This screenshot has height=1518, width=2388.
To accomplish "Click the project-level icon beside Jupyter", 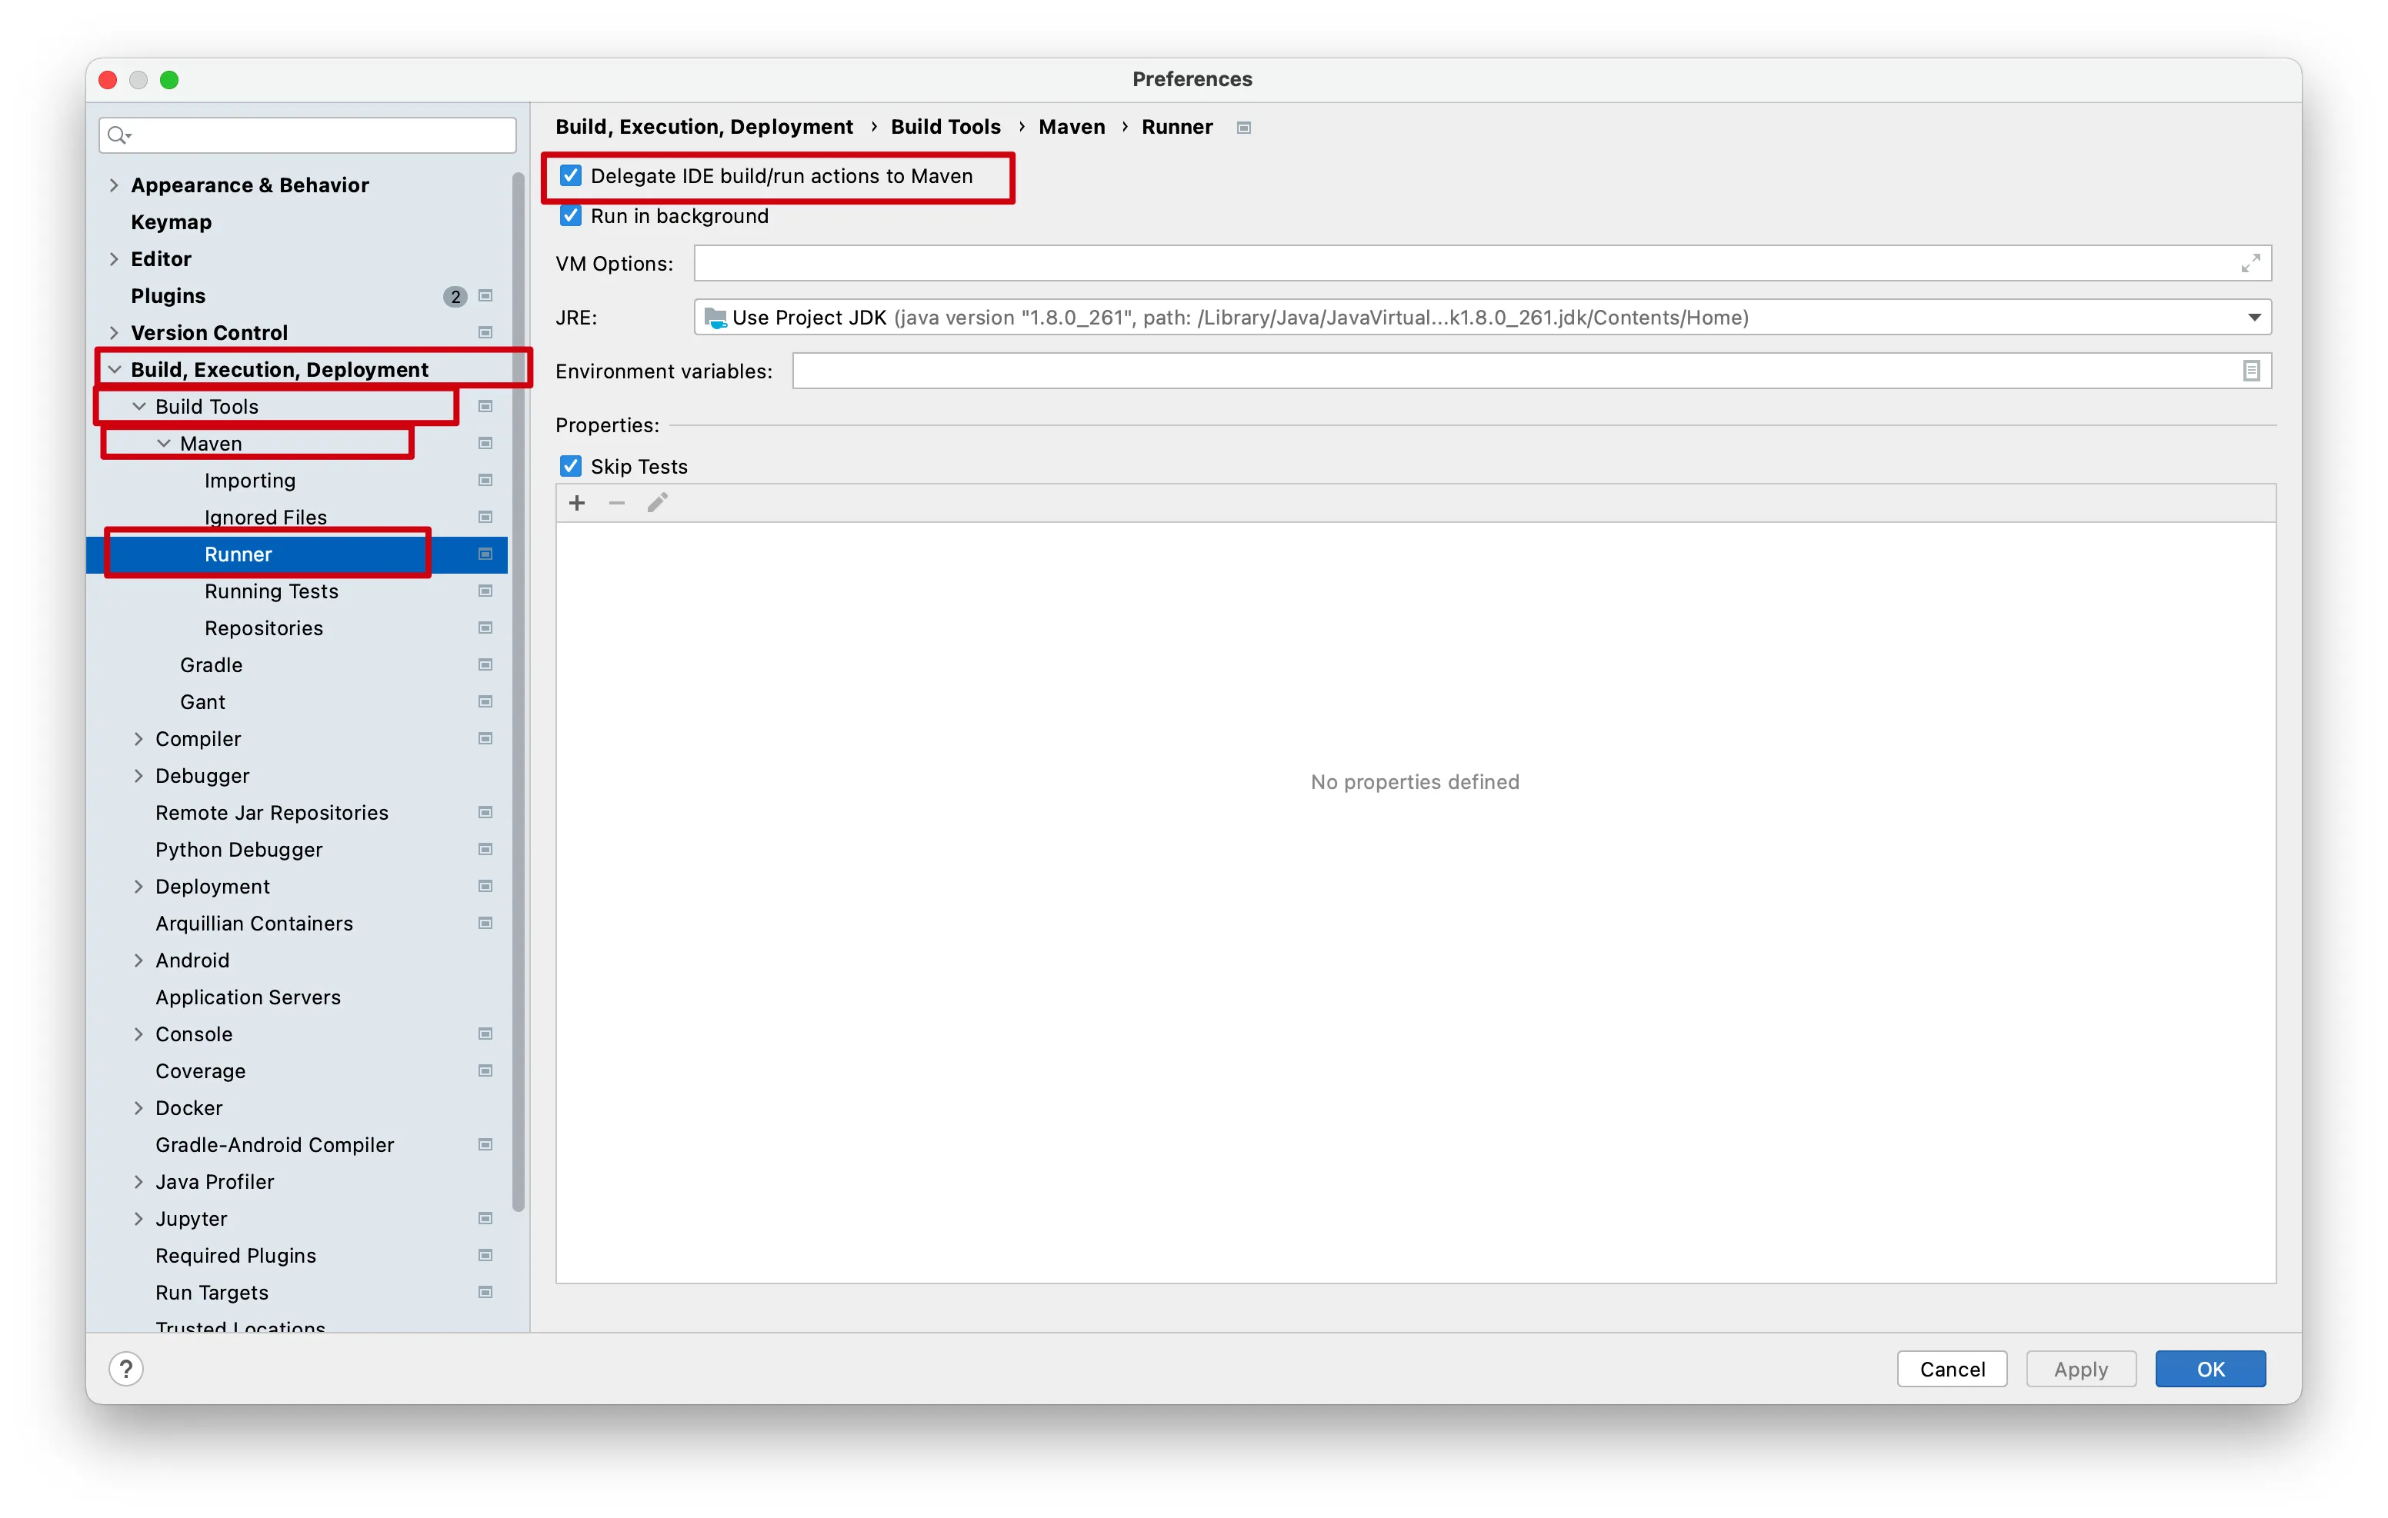I will click(x=486, y=1219).
